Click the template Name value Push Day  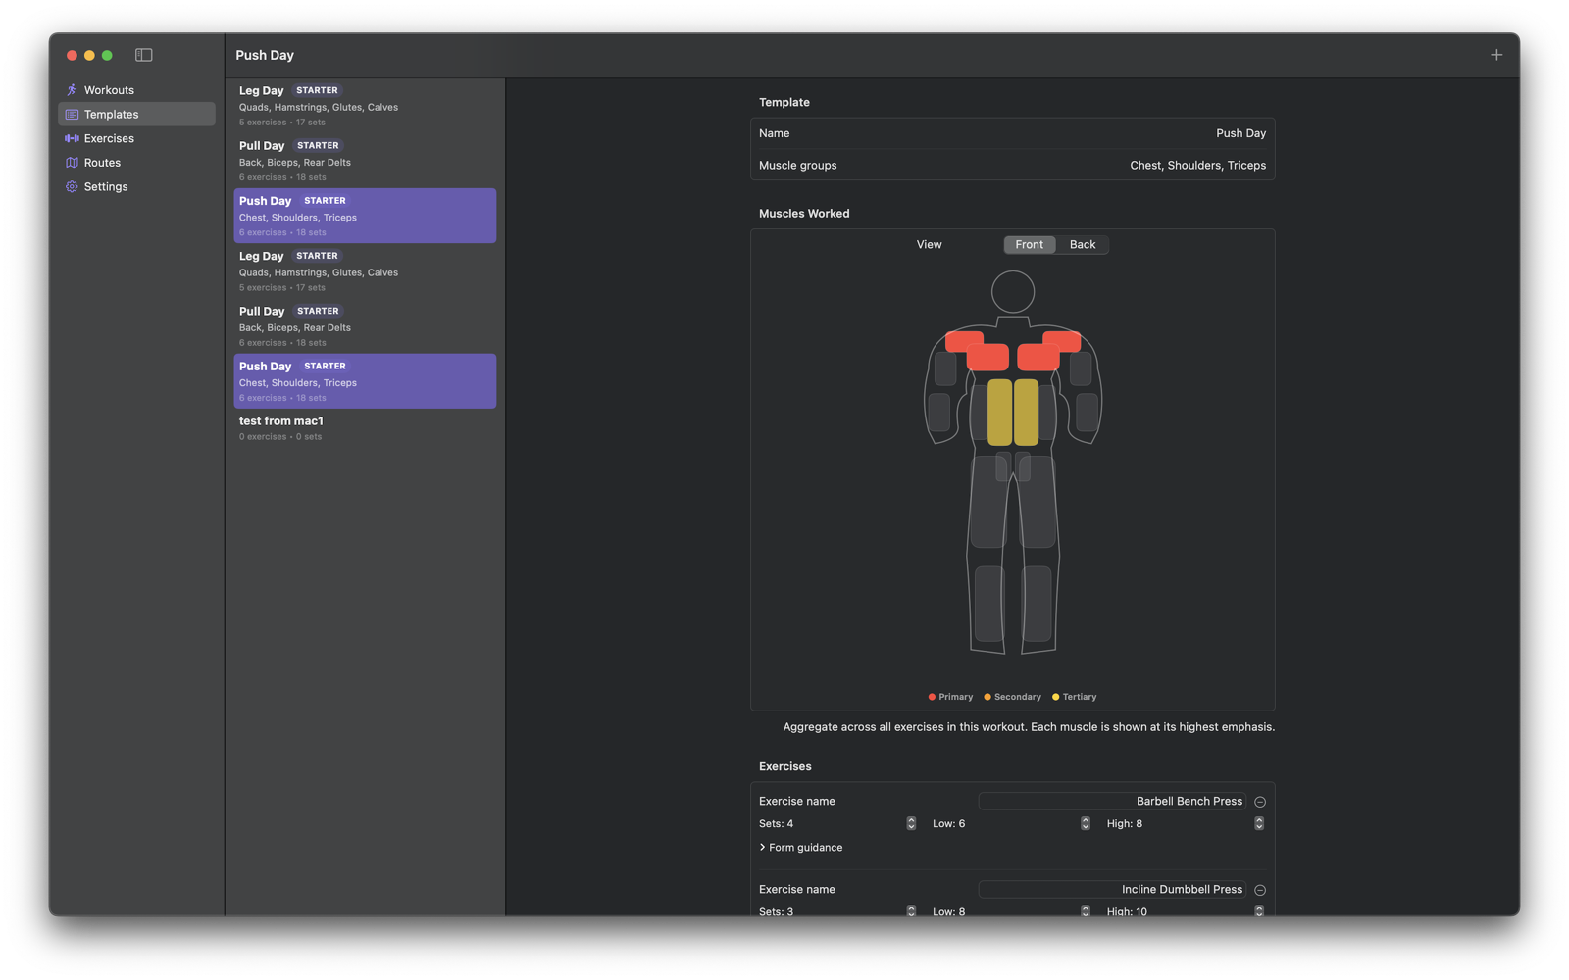coord(1240,133)
